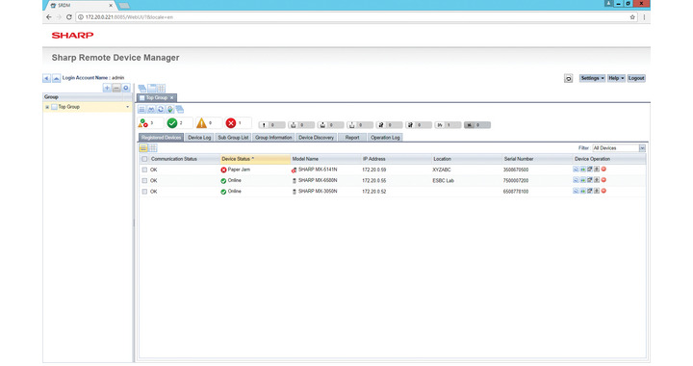This screenshot has width=693, height=366.
Task: Click the green operation icon for SHARP MX-6580N
Action: pyautogui.click(x=582, y=180)
